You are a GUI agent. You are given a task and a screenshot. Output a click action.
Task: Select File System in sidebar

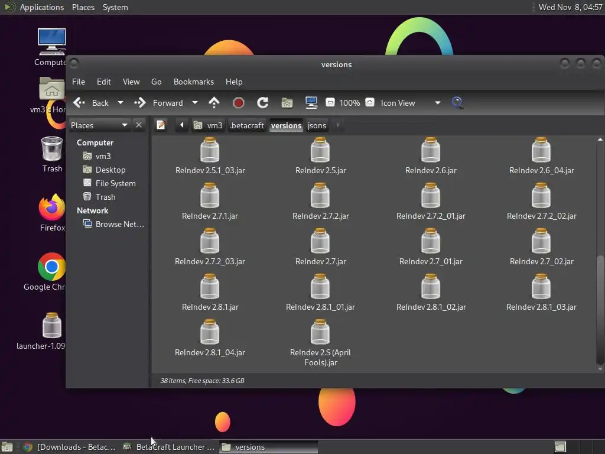point(115,183)
